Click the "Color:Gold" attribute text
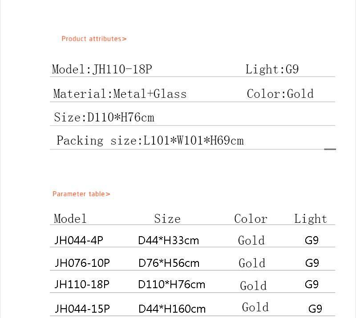 280,94
